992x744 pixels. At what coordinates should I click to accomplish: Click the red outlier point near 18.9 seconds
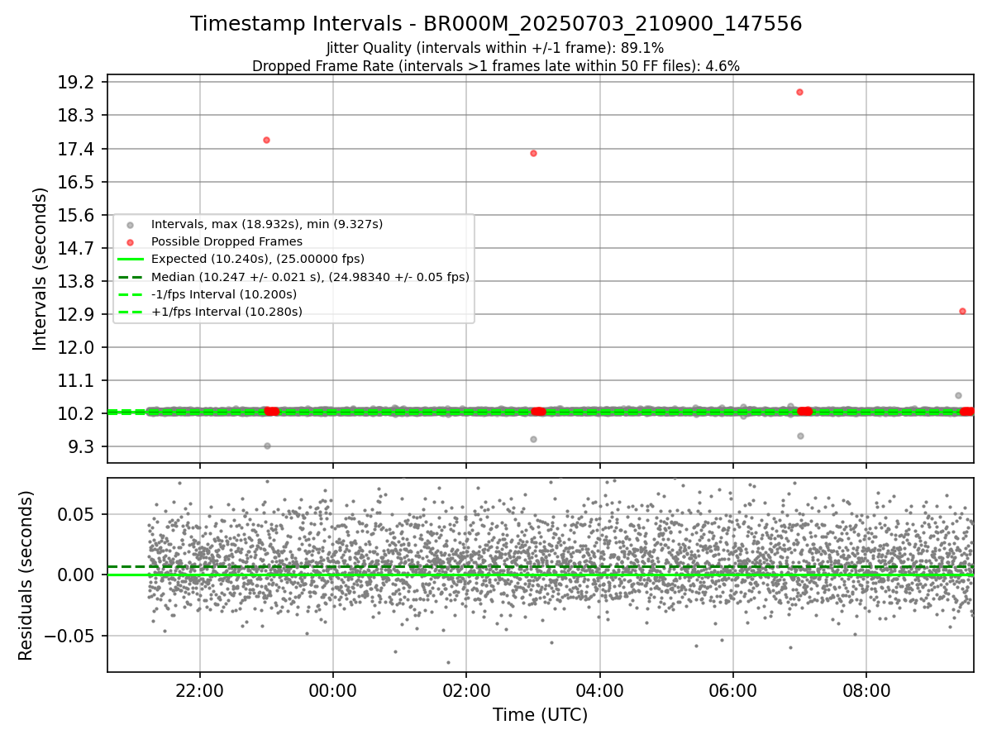[x=799, y=92]
